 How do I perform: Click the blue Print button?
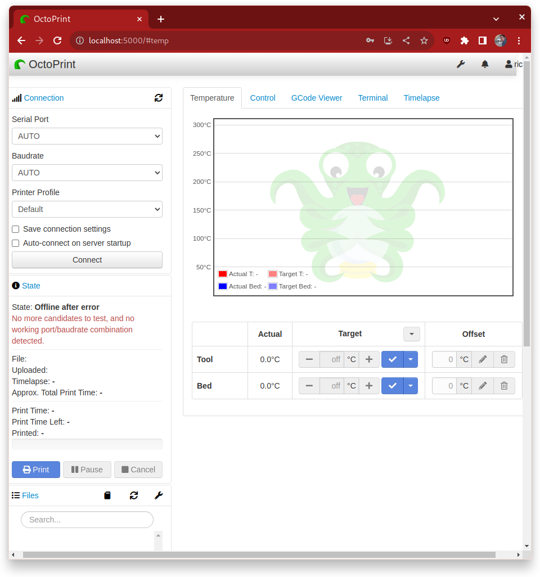click(x=36, y=470)
